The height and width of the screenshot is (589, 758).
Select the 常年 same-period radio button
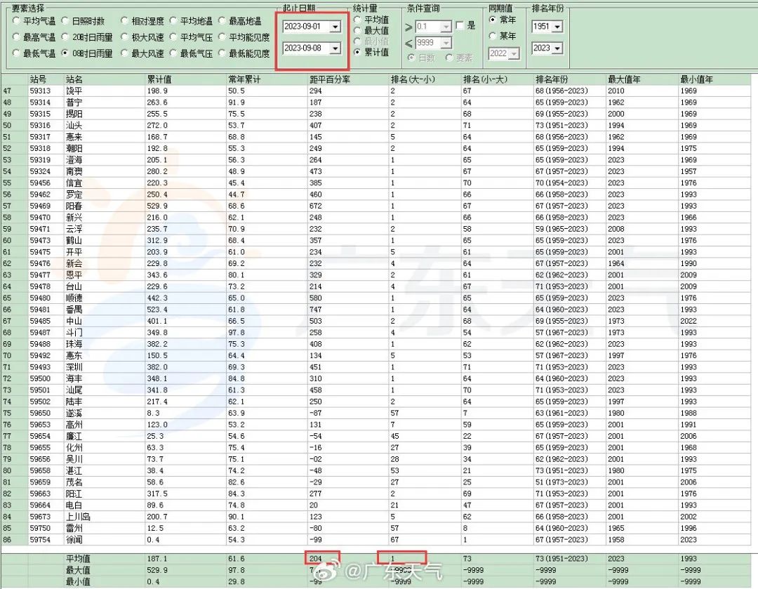(493, 20)
